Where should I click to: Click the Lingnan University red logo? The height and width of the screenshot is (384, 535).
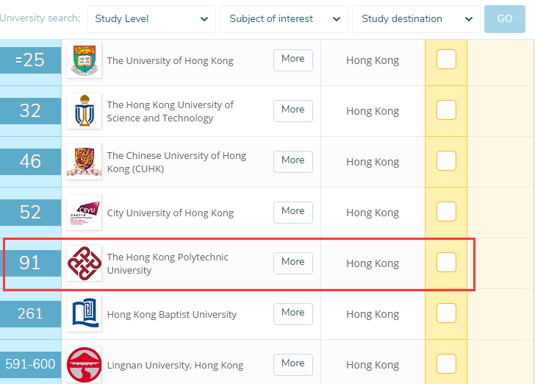pyautogui.click(x=85, y=365)
